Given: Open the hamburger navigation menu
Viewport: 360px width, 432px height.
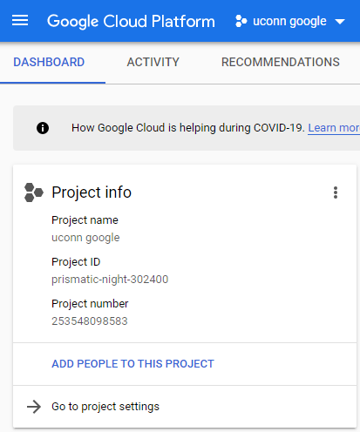Looking at the screenshot, I should 20,21.
